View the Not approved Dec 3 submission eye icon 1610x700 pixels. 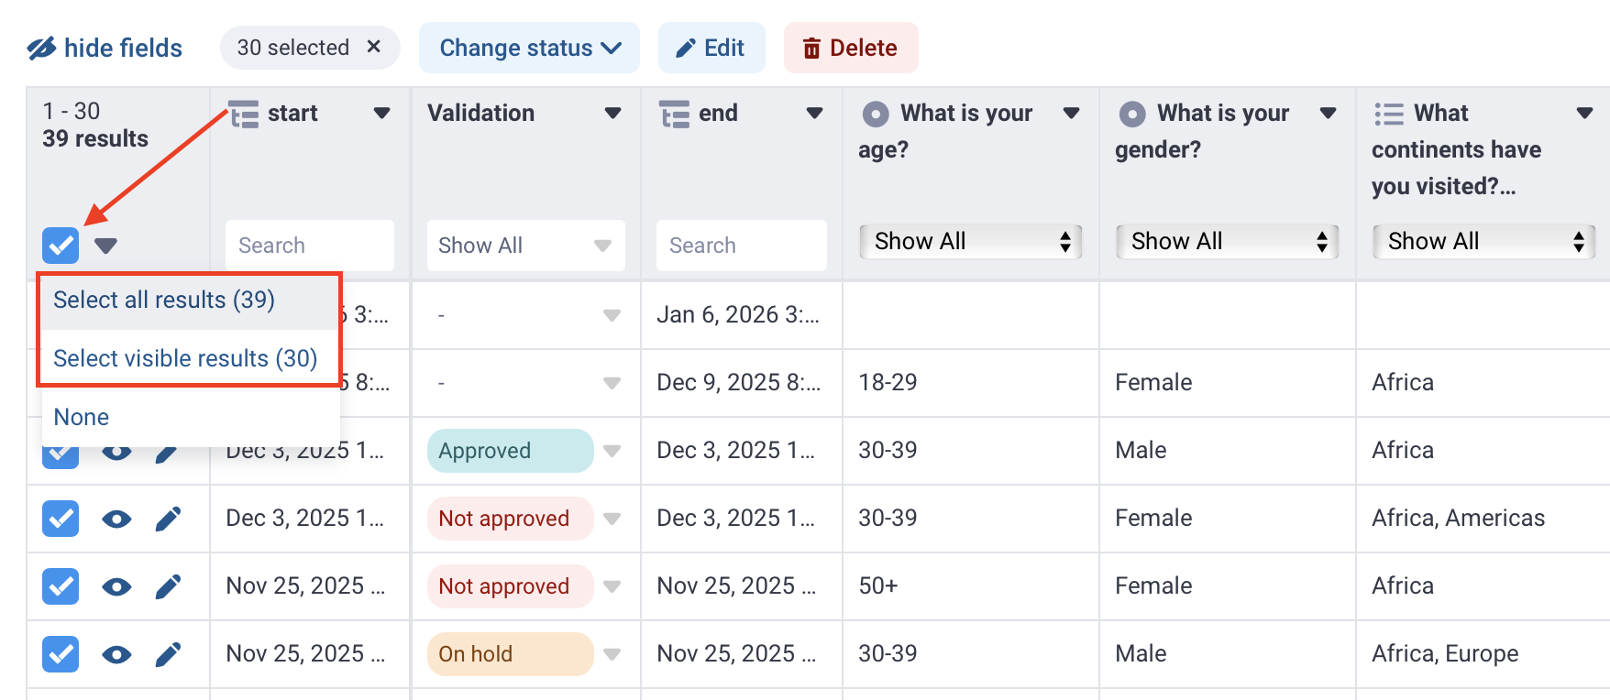[116, 520]
